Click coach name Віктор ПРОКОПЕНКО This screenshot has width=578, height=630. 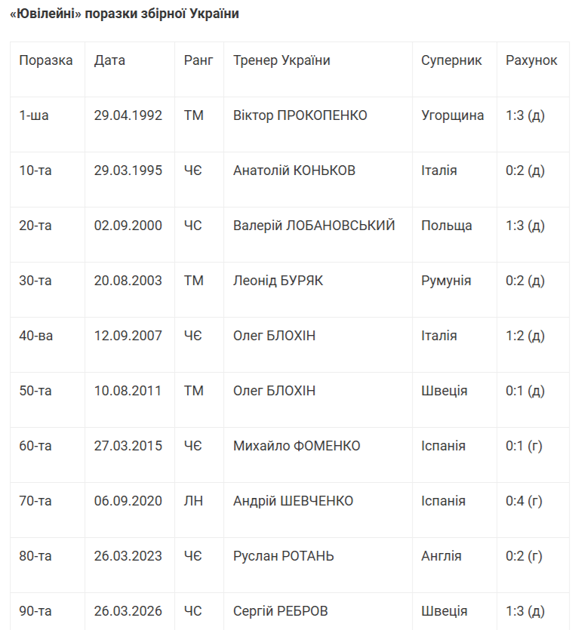point(300,115)
